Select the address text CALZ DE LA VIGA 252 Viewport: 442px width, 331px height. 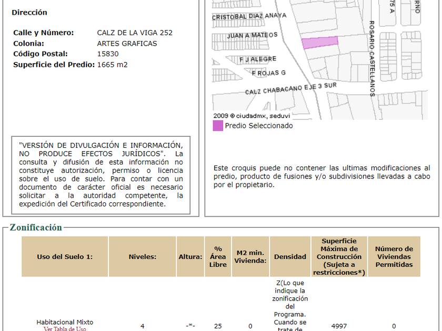click(x=135, y=33)
